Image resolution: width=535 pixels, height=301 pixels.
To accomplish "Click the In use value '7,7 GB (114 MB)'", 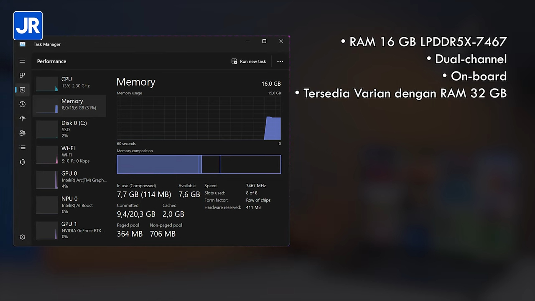I will click(144, 194).
